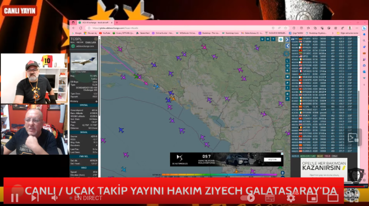Viewport: 369px width, 206px height.
Task: Turn on subtitles with the captions button
Action: pyautogui.click(x=270, y=198)
